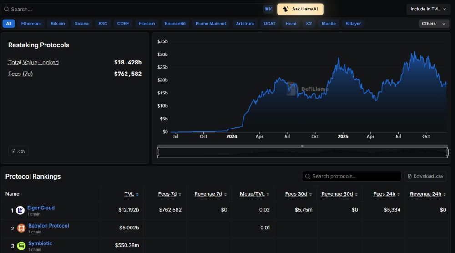Switch to the All chains filter

(9, 24)
